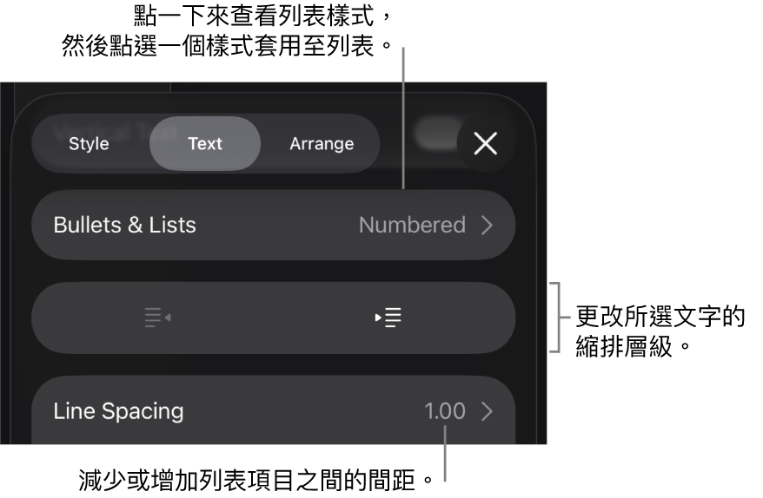Screen dimensions: 763x498
Task: Click the empty middle of the indent bar
Action: pos(273,318)
